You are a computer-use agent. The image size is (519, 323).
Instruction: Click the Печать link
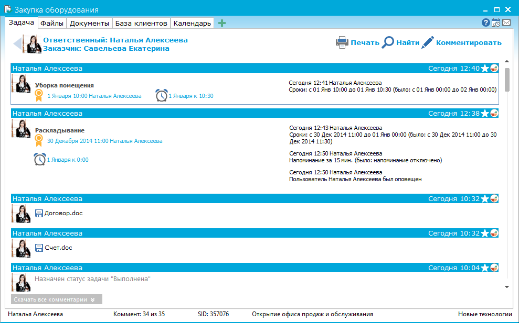[365, 42]
